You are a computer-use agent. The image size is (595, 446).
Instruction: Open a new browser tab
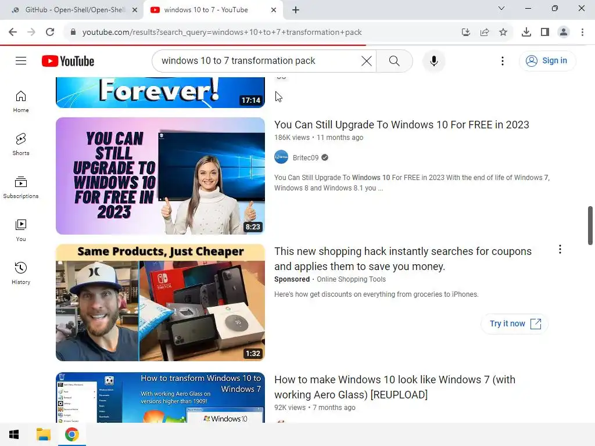point(296,10)
